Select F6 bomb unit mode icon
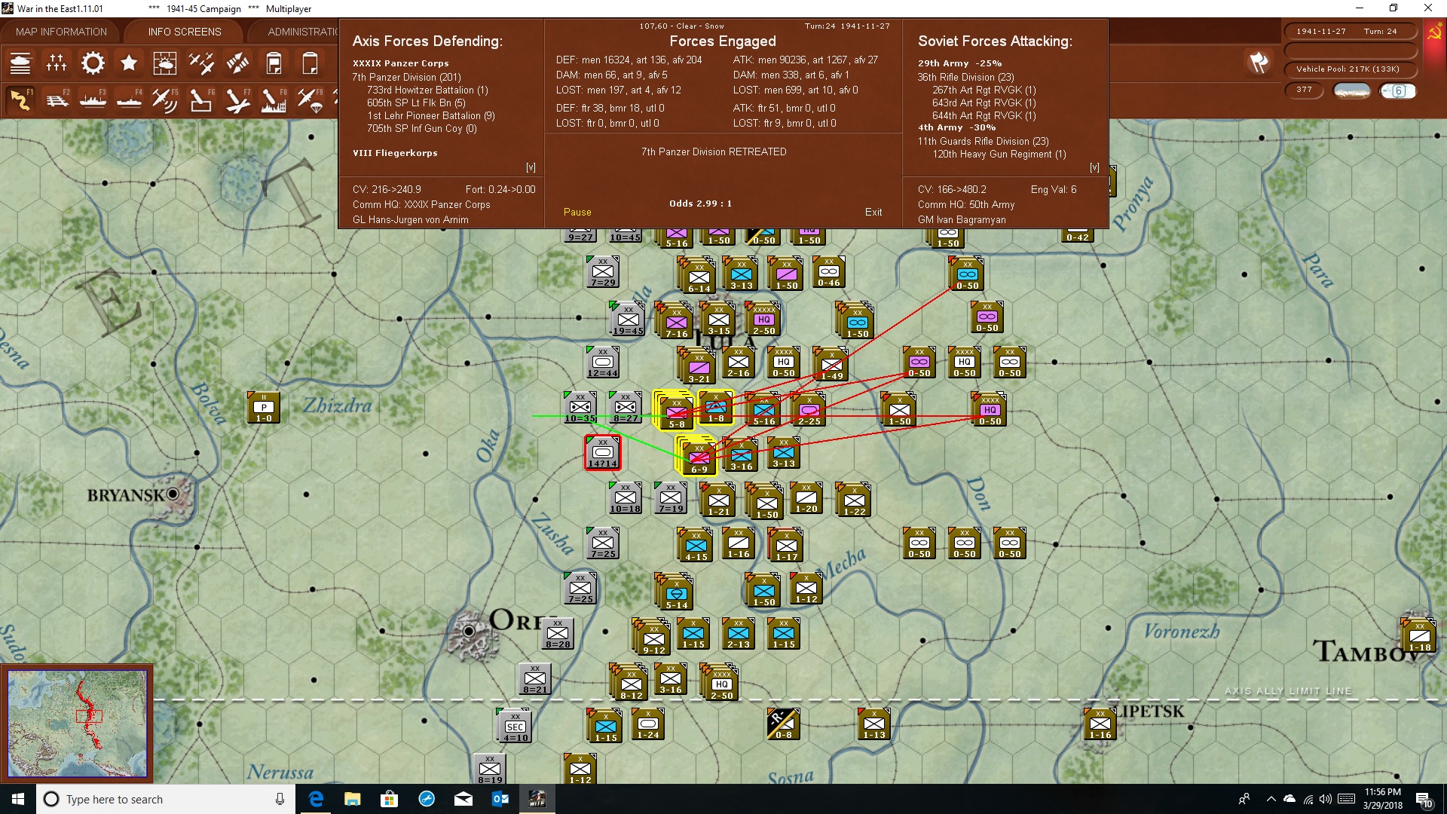1447x814 pixels. [201, 99]
